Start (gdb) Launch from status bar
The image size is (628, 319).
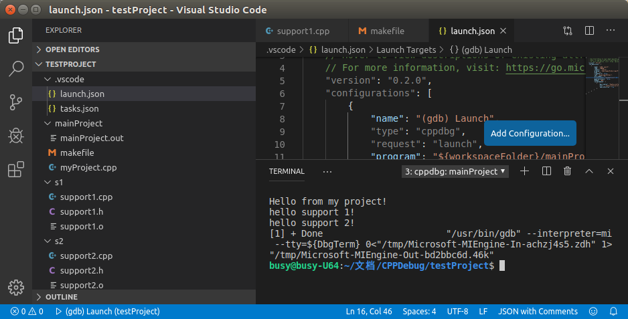[107, 312]
